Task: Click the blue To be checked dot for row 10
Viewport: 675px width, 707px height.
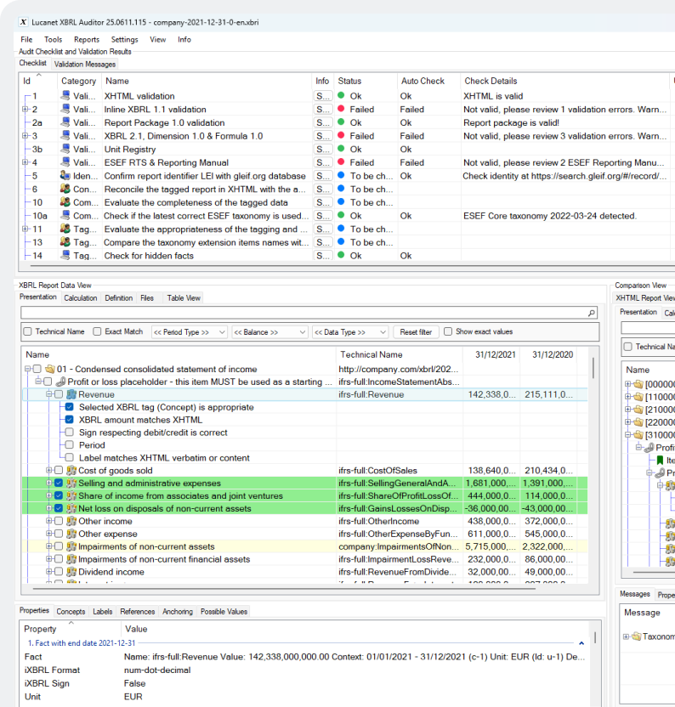Action: pyautogui.click(x=342, y=203)
